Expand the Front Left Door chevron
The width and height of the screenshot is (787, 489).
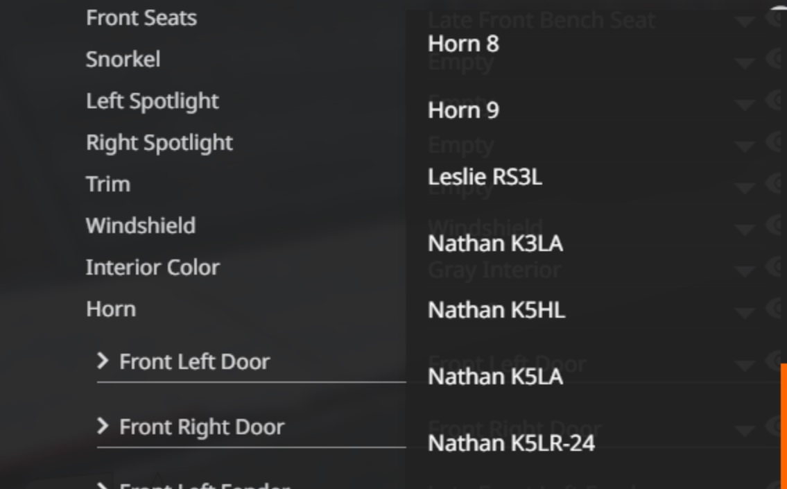pyautogui.click(x=103, y=361)
